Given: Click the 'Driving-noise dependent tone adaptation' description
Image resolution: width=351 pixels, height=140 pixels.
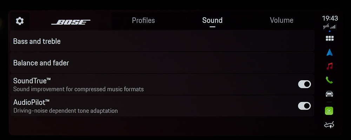Looking at the screenshot, I should [65, 111].
